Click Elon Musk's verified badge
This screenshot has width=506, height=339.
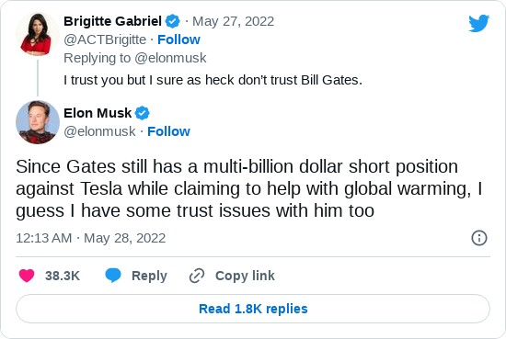pos(142,113)
